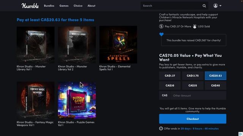Click the dollar coin icon near Pay CA$1.37

click(x=161, y=26)
